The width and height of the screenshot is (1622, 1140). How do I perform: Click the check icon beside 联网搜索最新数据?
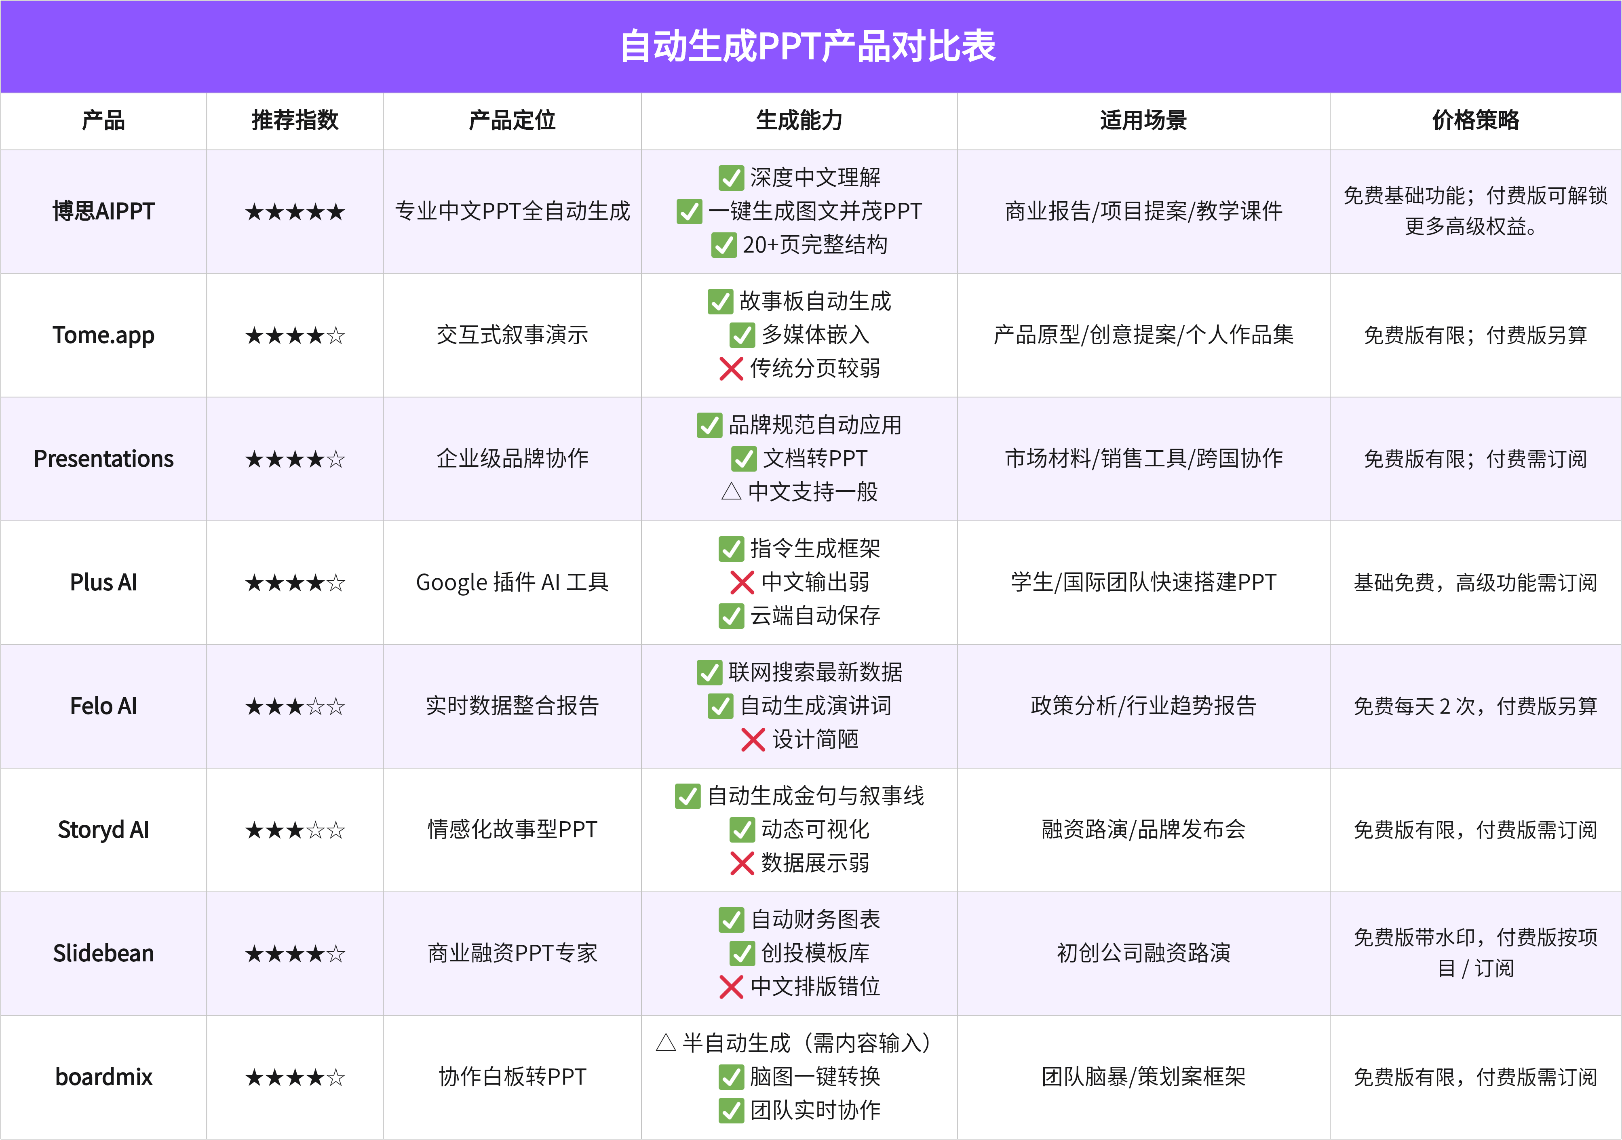tap(709, 672)
